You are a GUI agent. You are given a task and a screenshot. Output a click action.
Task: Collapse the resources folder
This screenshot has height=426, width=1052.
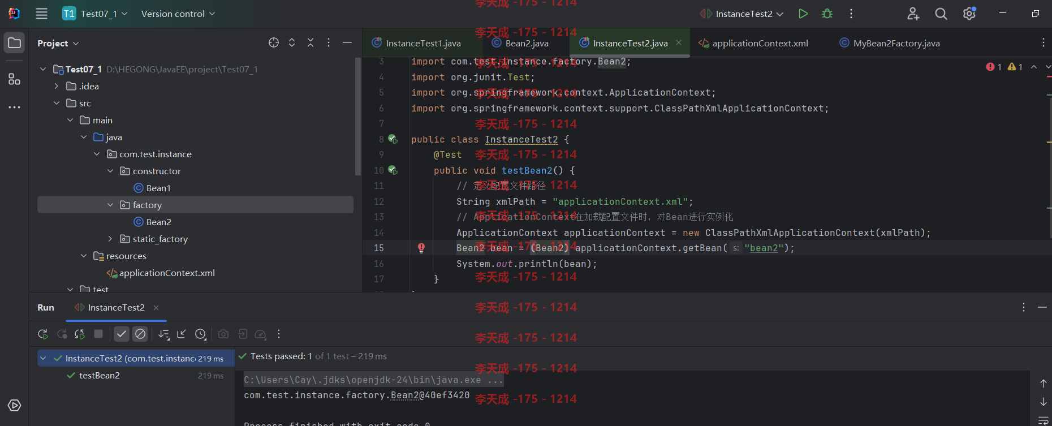point(84,256)
